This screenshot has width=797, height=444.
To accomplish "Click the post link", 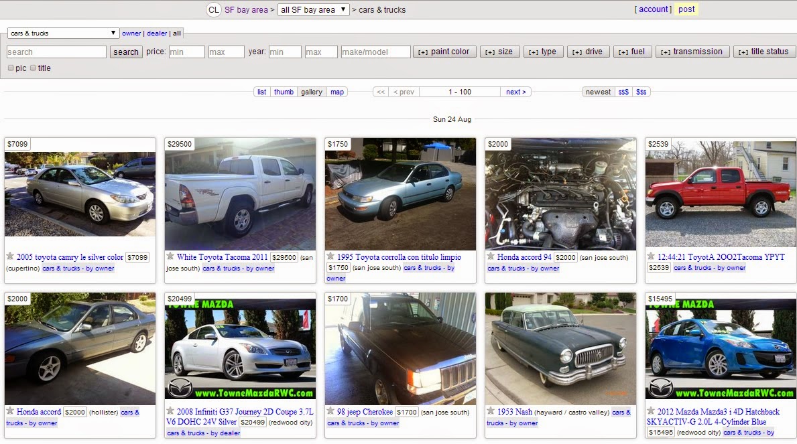I will click(x=686, y=9).
